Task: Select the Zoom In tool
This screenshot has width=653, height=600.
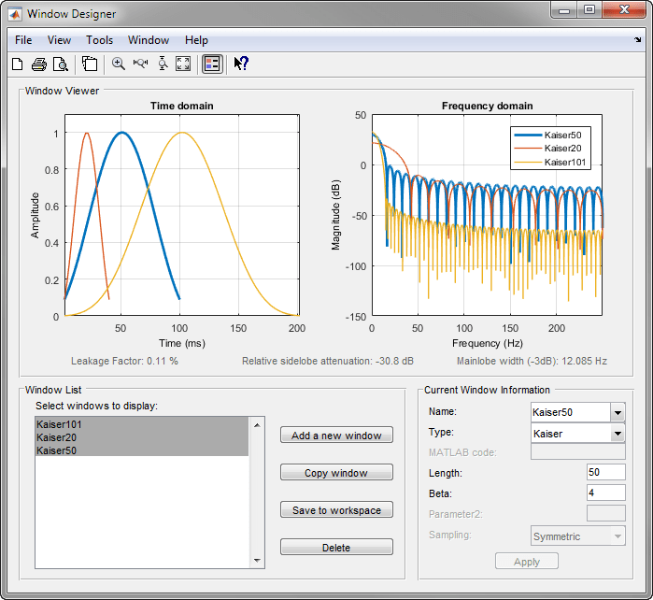Action: point(119,64)
